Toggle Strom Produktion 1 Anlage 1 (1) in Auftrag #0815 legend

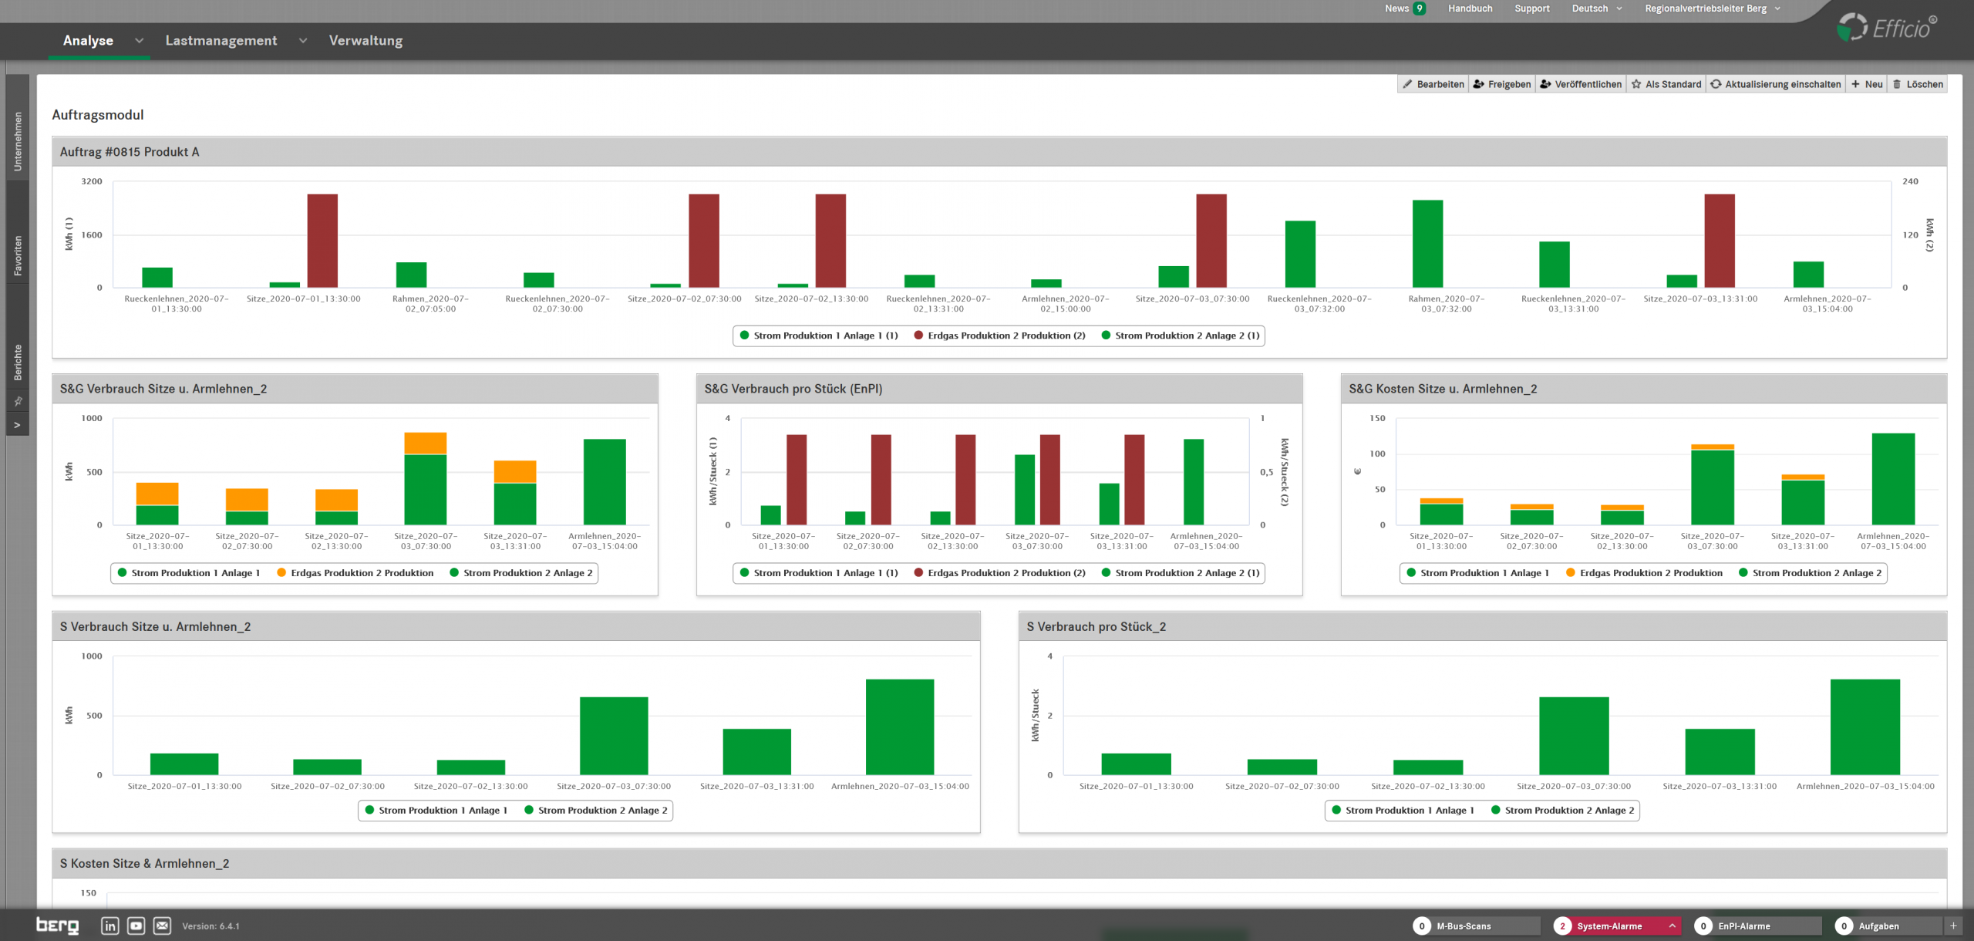pyautogui.click(x=819, y=336)
